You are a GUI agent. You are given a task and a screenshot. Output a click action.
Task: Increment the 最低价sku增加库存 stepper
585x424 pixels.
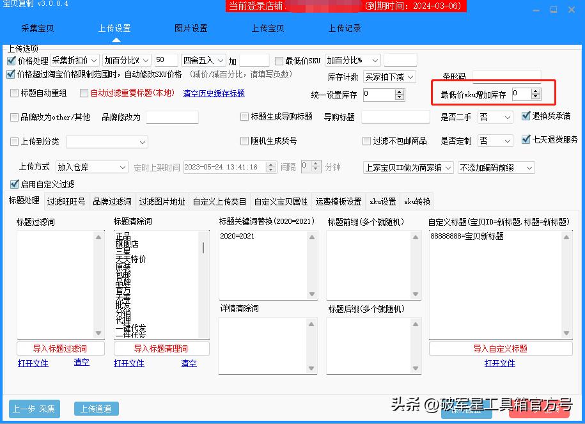tap(536, 90)
